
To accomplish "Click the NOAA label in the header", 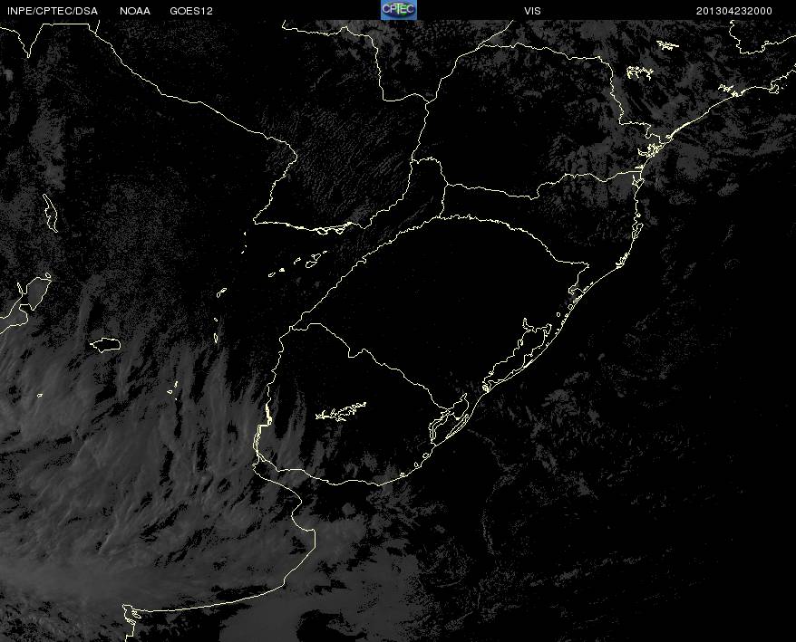I will tap(135, 11).
